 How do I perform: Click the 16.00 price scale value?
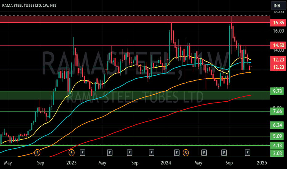coord(278,31)
